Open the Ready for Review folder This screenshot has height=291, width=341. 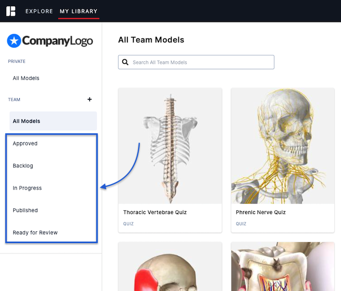pos(35,232)
